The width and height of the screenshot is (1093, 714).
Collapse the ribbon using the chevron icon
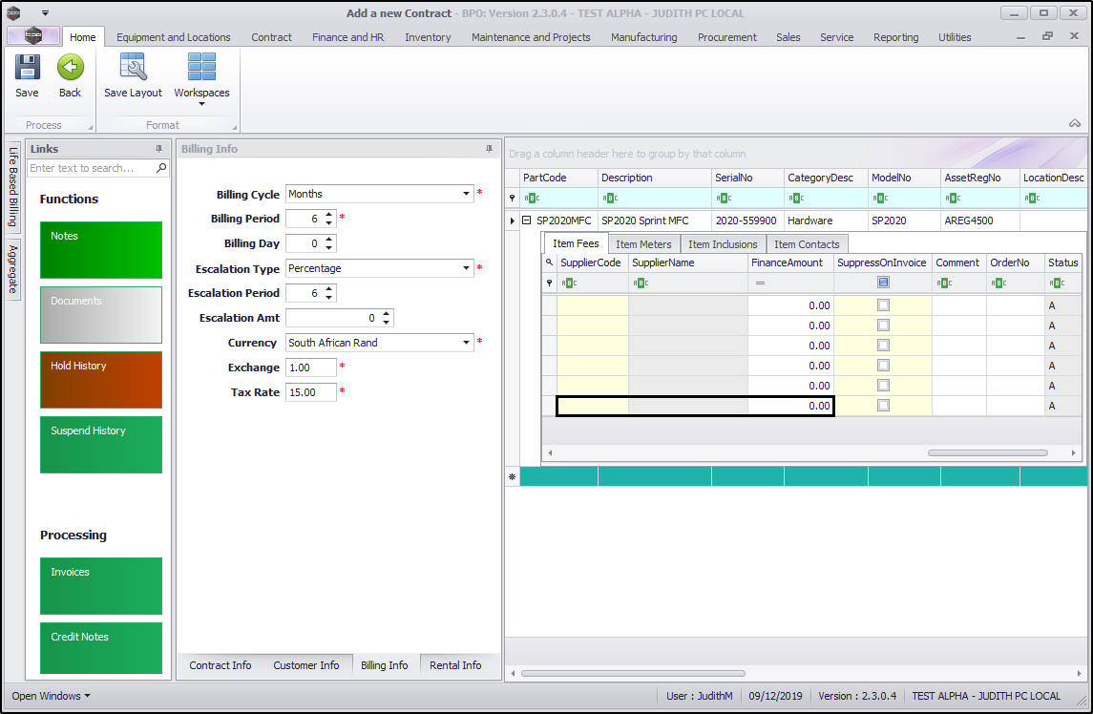1075,123
